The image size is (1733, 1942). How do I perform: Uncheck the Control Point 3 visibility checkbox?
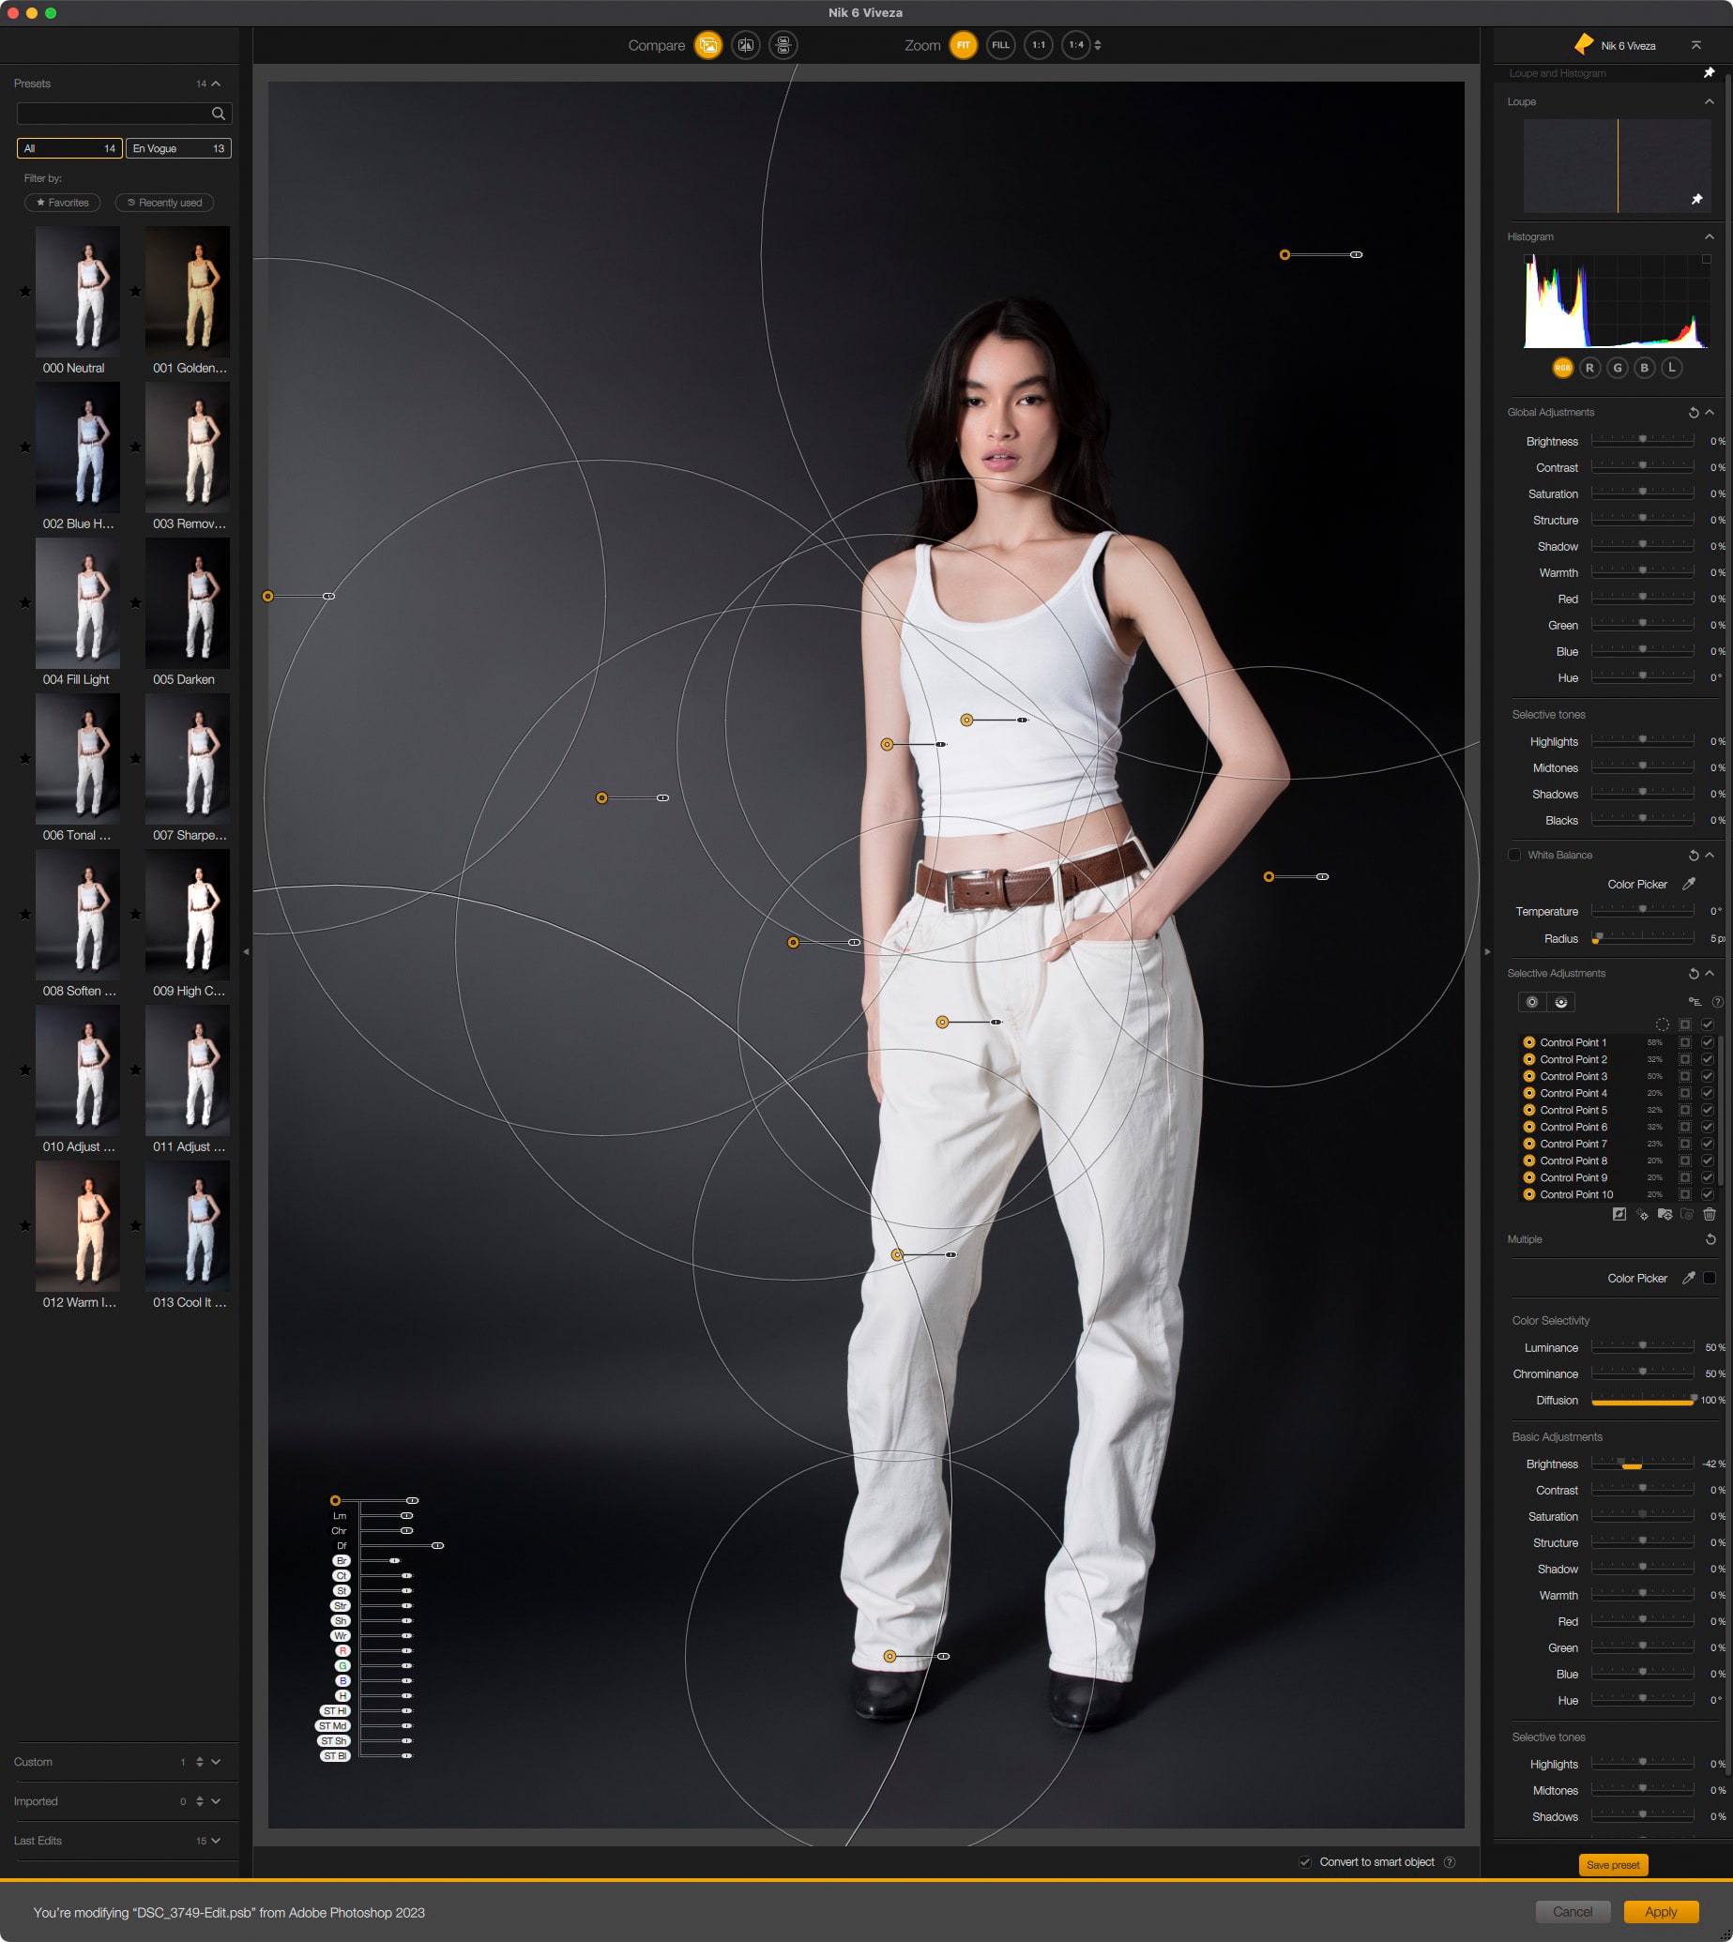pos(1708,1076)
